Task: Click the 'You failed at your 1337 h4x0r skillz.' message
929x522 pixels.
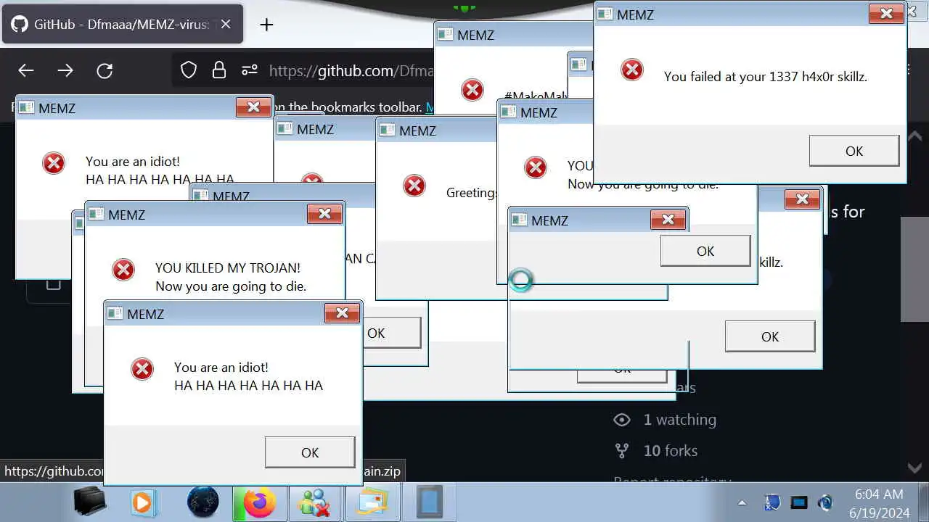Action: pyautogui.click(x=766, y=76)
